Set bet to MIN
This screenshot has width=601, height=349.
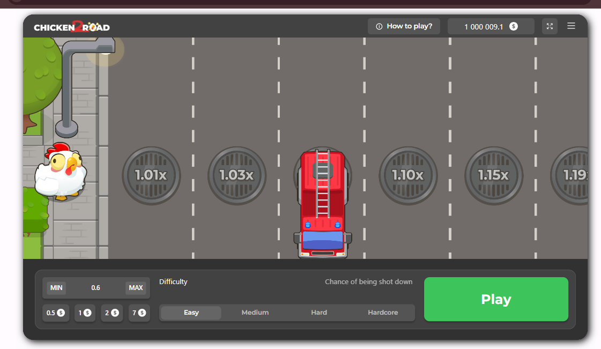[x=56, y=288]
